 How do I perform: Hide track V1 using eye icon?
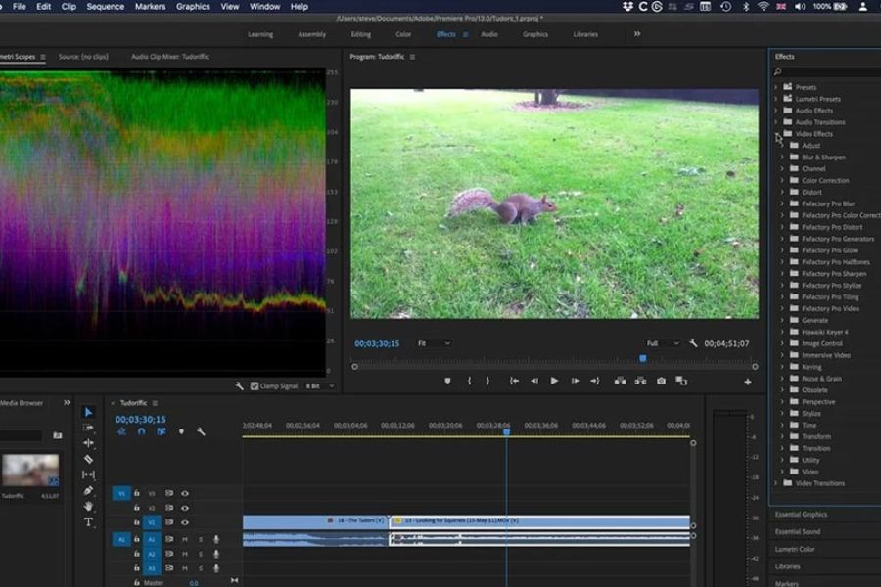pos(185,522)
